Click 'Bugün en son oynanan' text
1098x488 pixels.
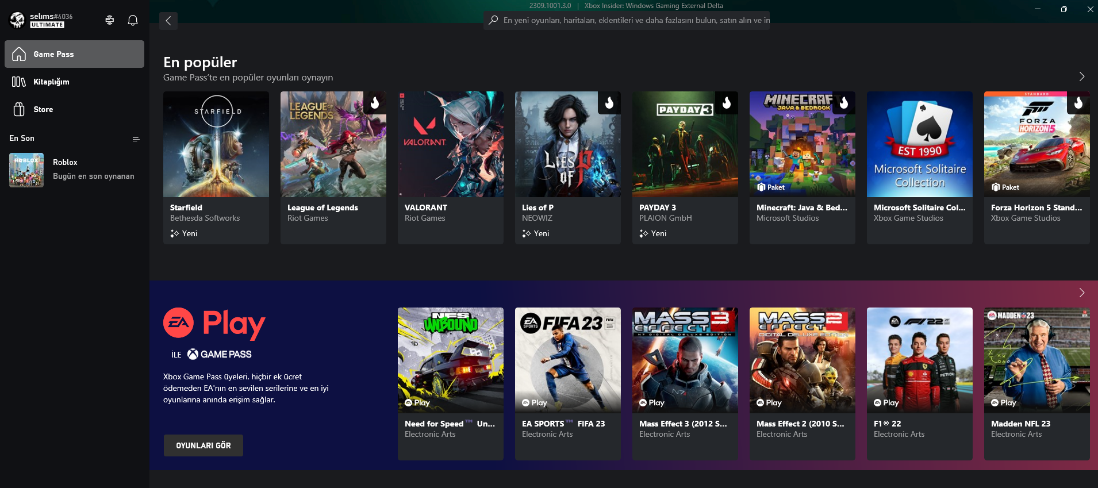point(94,176)
